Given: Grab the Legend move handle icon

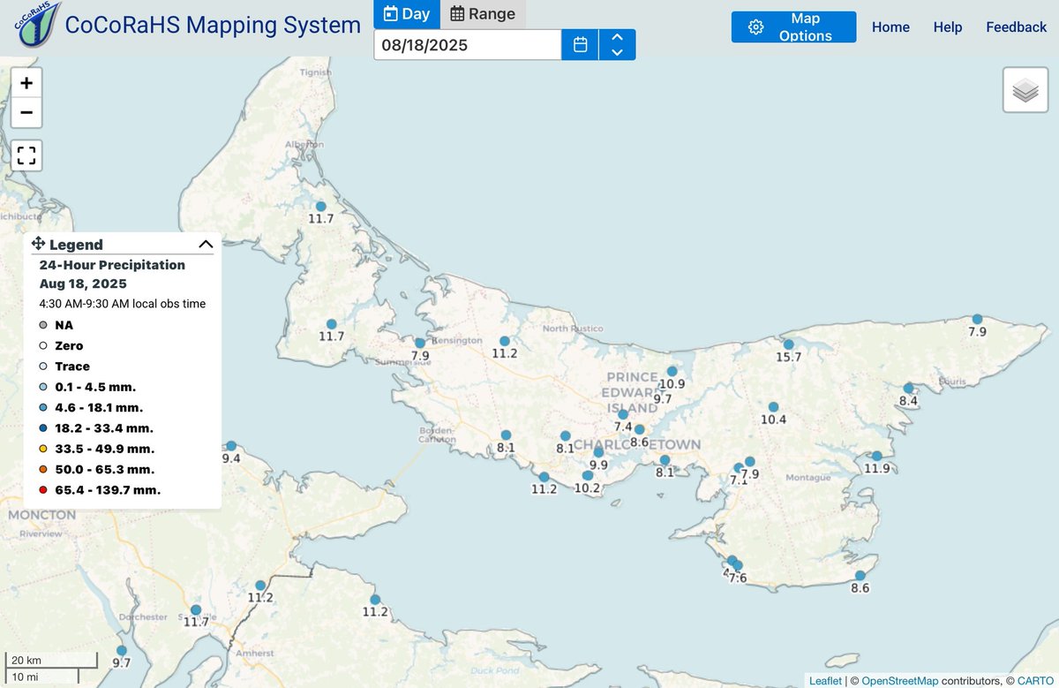Looking at the screenshot, I should [x=38, y=244].
